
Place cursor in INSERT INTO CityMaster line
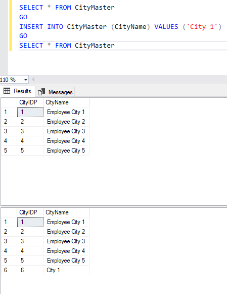(121, 27)
